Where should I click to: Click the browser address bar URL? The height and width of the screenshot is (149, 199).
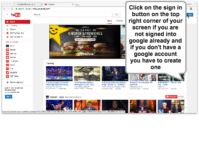click(38, 9)
